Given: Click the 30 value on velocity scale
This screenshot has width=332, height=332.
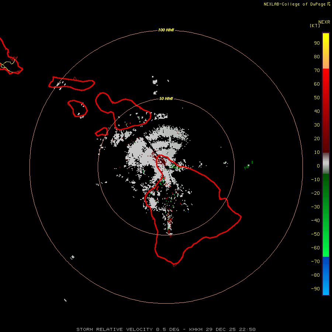Looking at the screenshot, I should tap(317, 125).
